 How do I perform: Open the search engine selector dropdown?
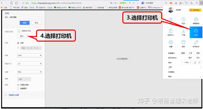[x=143, y=3]
